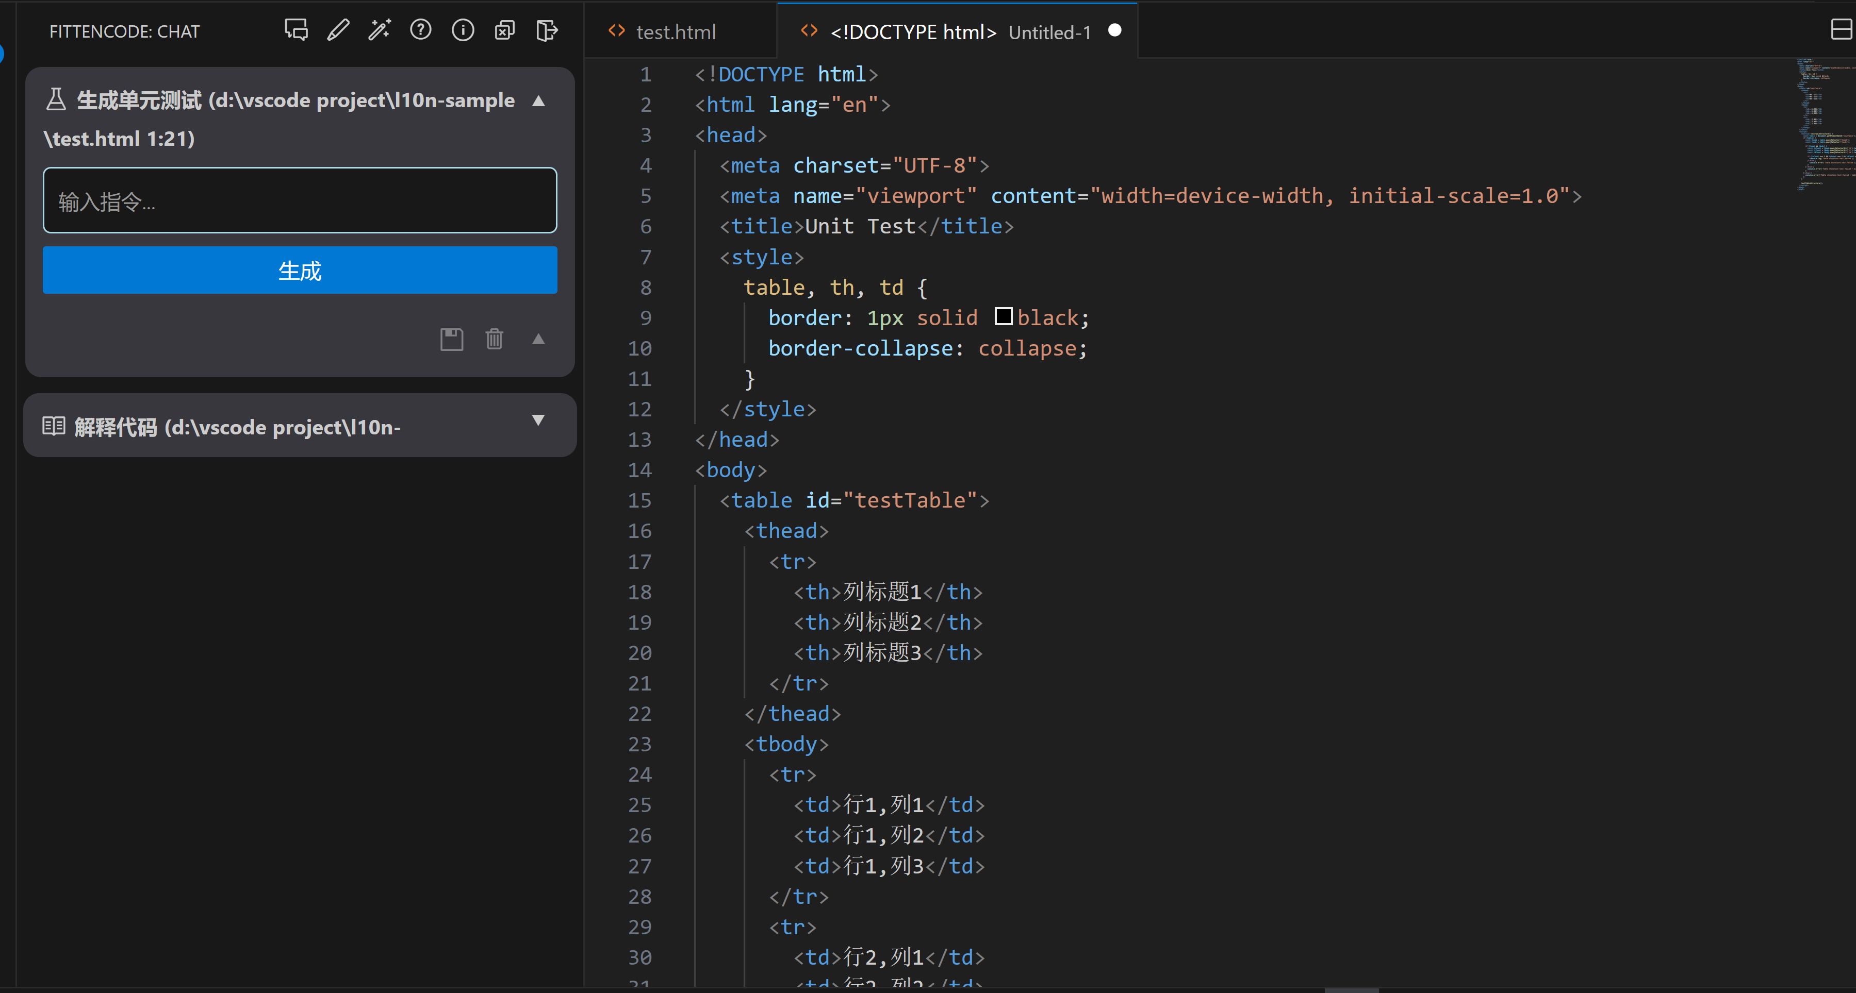Collapse the card with the small triangle above buttons
The height and width of the screenshot is (993, 1856).
(539, 339)
